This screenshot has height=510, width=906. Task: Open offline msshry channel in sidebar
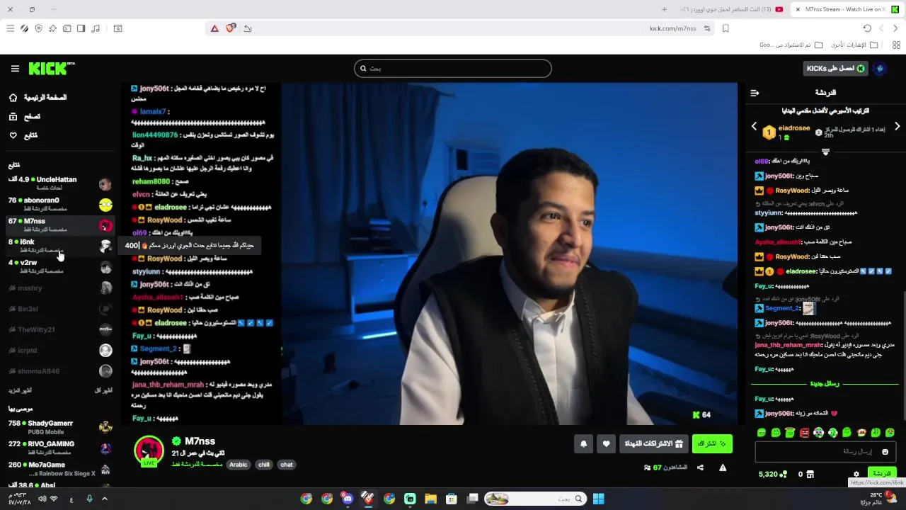[60, 288]
